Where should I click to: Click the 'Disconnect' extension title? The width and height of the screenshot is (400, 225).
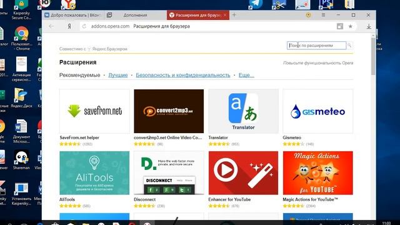point(144,199)
